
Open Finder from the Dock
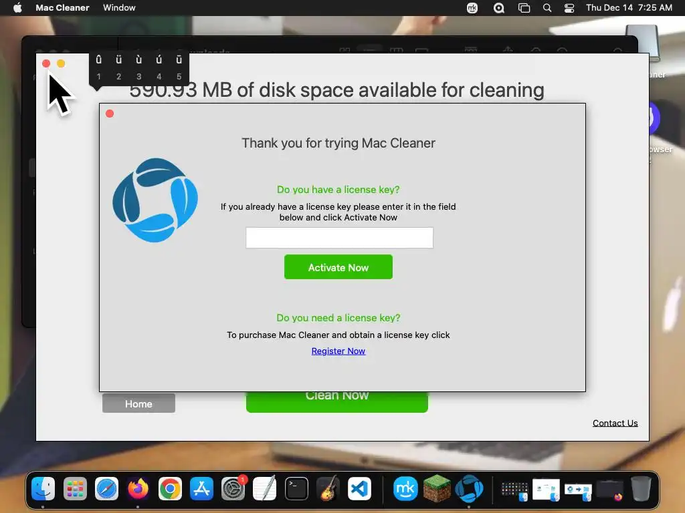43,488
